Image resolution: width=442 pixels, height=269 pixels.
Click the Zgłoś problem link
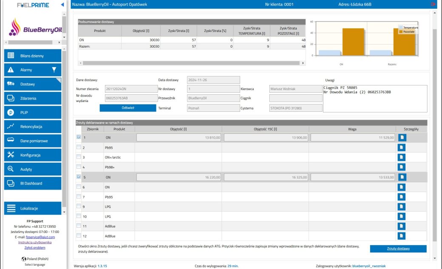[x=35, y=248]
